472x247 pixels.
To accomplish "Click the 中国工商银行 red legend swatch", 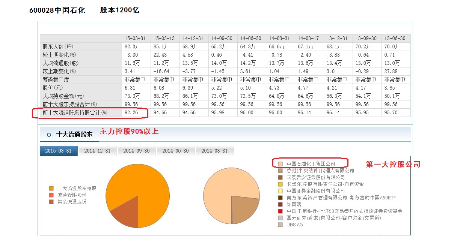I will coord(280,211).
